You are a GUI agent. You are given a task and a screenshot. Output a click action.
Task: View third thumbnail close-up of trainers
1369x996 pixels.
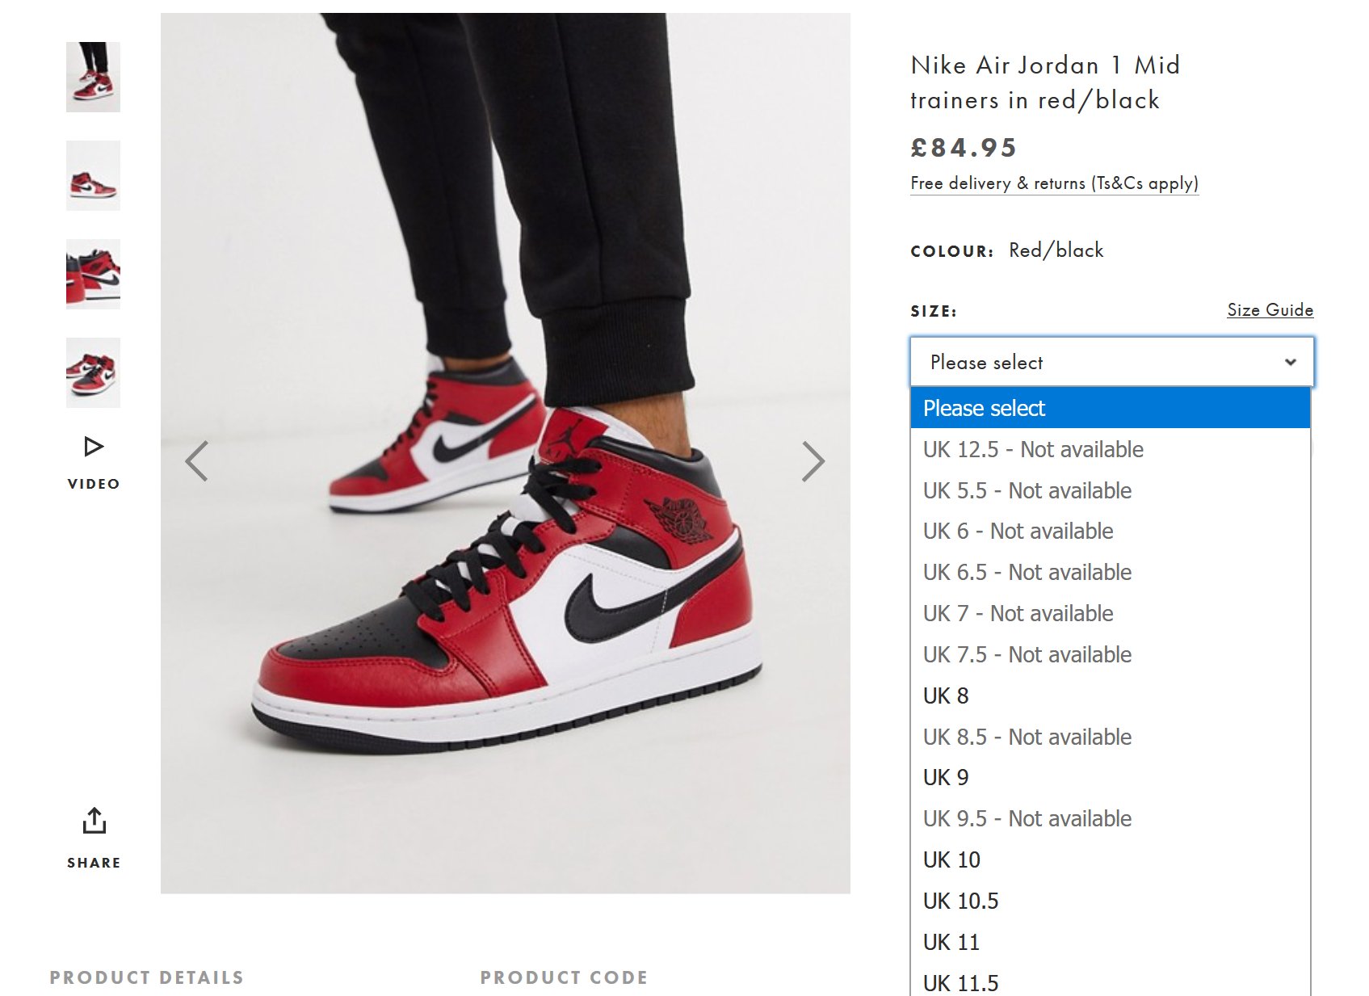click(x=93, y=274)
